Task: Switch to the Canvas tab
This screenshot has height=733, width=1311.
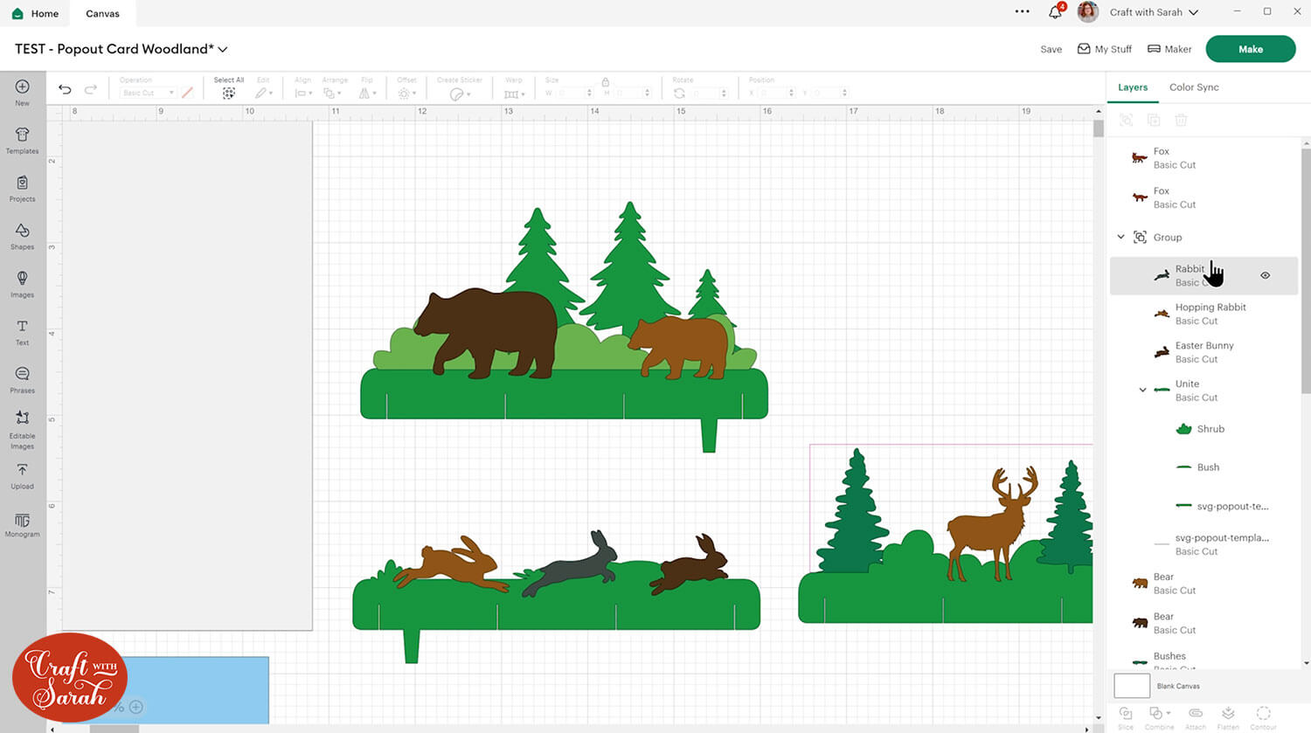Action: (x=102, y=13)
